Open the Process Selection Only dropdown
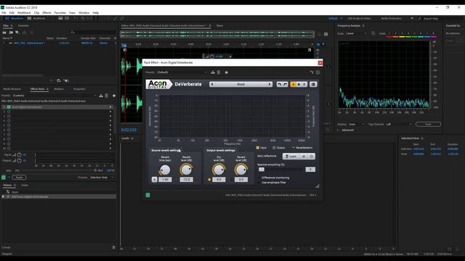This screenshot has height=261, width=465. pos(102,178)
